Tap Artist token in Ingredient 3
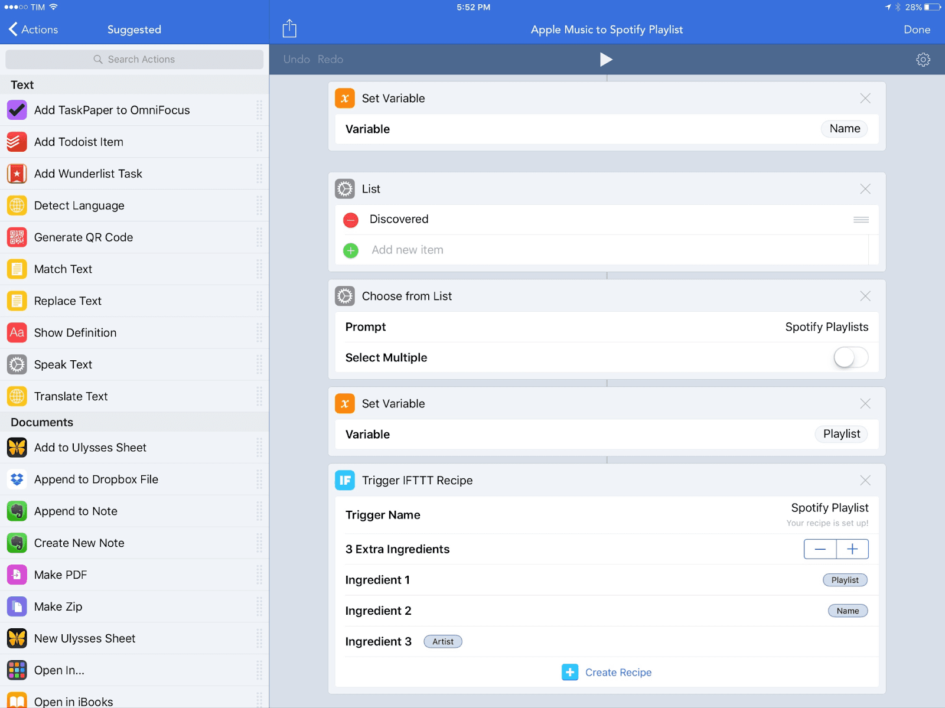Image resolution: width=945 pixels, height=708 pixels. tap(443, 642)
